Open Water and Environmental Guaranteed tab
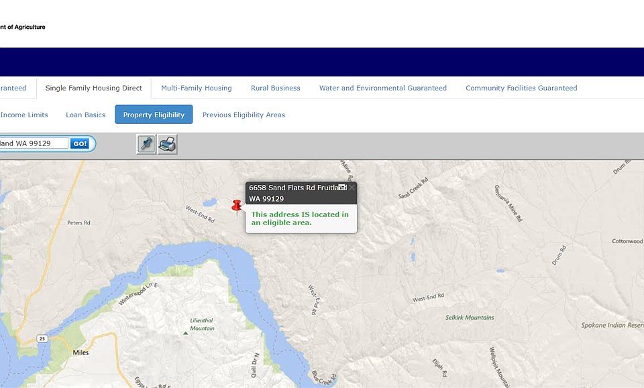This screenshot has width=644, height=388. pyautogui.click(x=382, y=88)
